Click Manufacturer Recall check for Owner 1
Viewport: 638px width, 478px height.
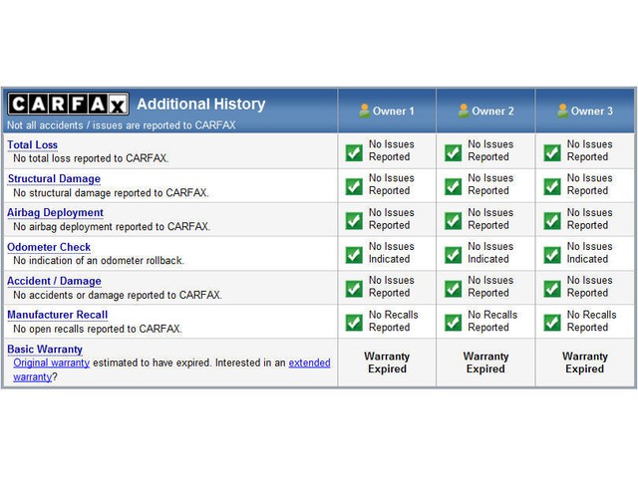354,323
